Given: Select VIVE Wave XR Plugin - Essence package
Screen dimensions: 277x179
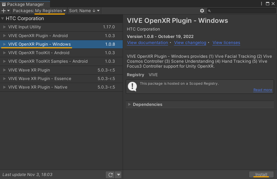Looking at the screenshot, I should tap(61, 79).
